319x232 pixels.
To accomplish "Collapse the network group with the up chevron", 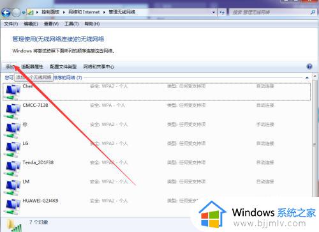I will [x=307, y=78].
